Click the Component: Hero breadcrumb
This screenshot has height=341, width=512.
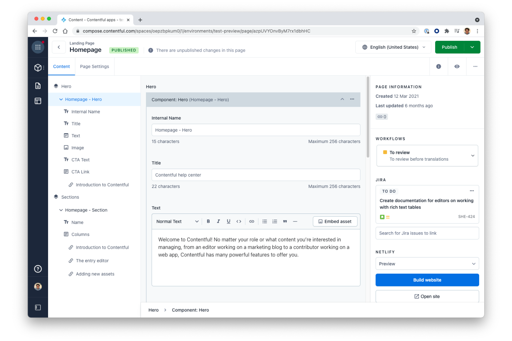click(x=190, y=310)
